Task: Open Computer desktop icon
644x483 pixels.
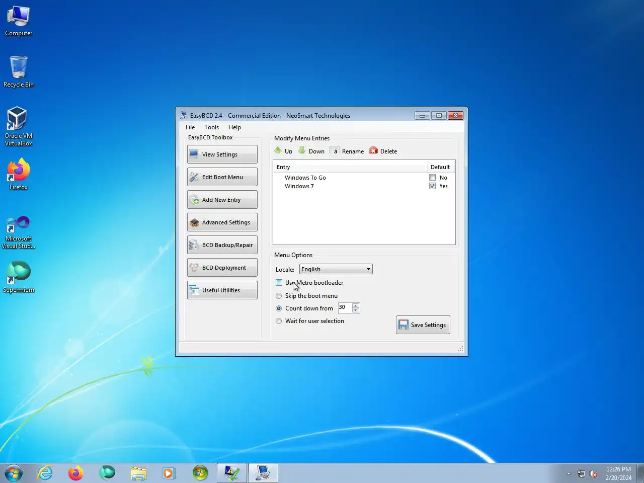Action: [19, 21]
